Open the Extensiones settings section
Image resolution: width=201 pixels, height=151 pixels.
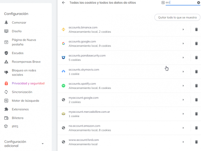tap(20, 109)
